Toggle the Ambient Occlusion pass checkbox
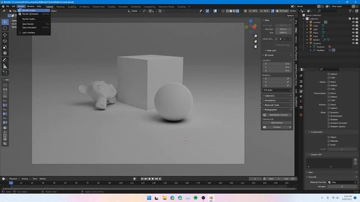 pos(328,123)
